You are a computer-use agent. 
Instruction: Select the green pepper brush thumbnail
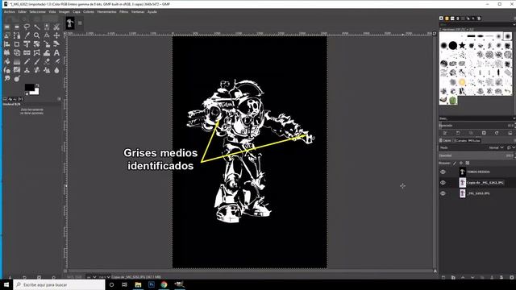[453, 100]
